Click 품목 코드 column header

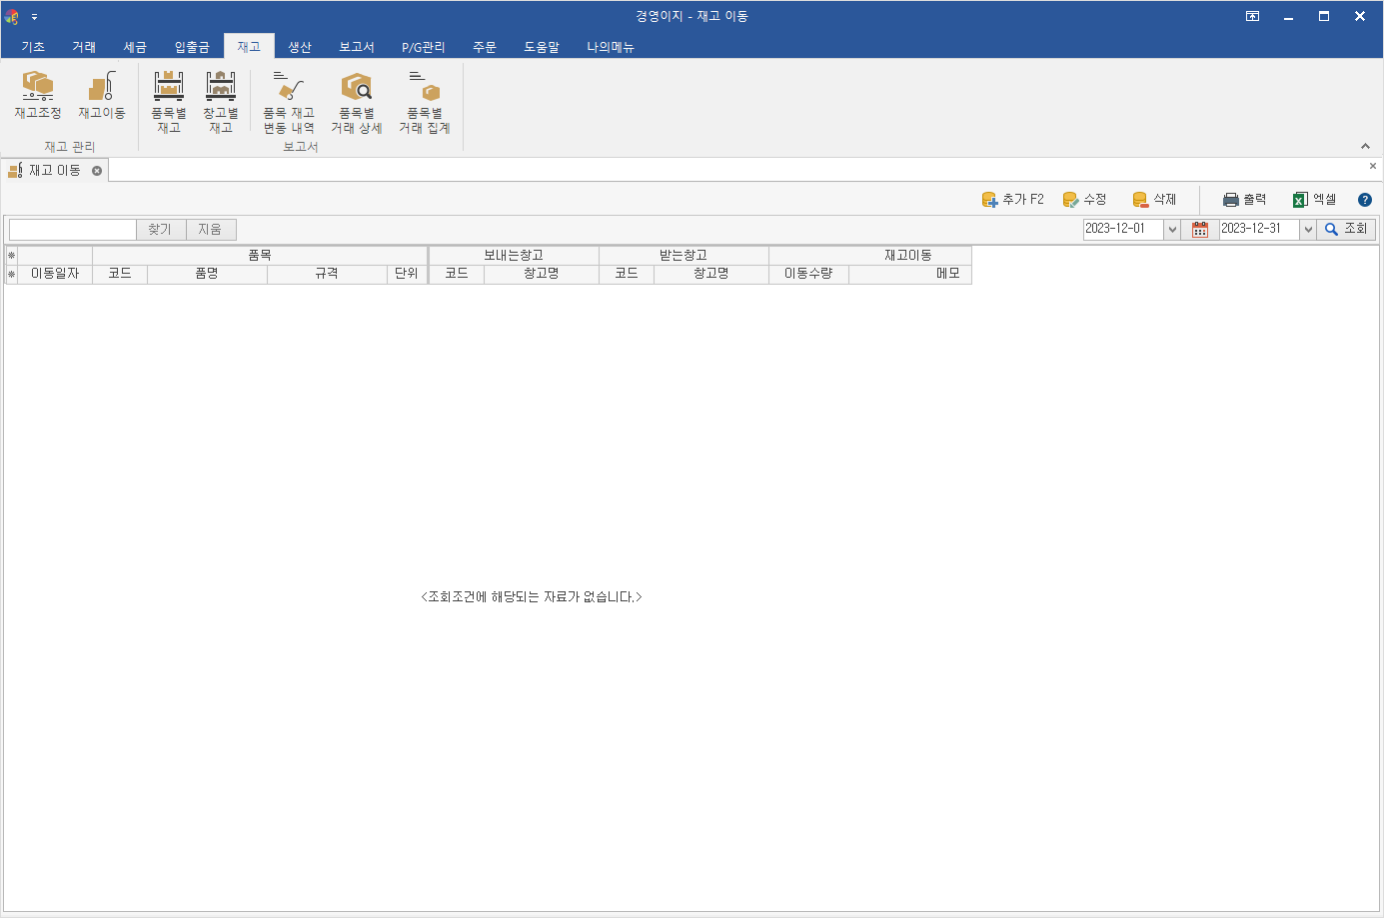pyautogui.click(x=120, y=274)
